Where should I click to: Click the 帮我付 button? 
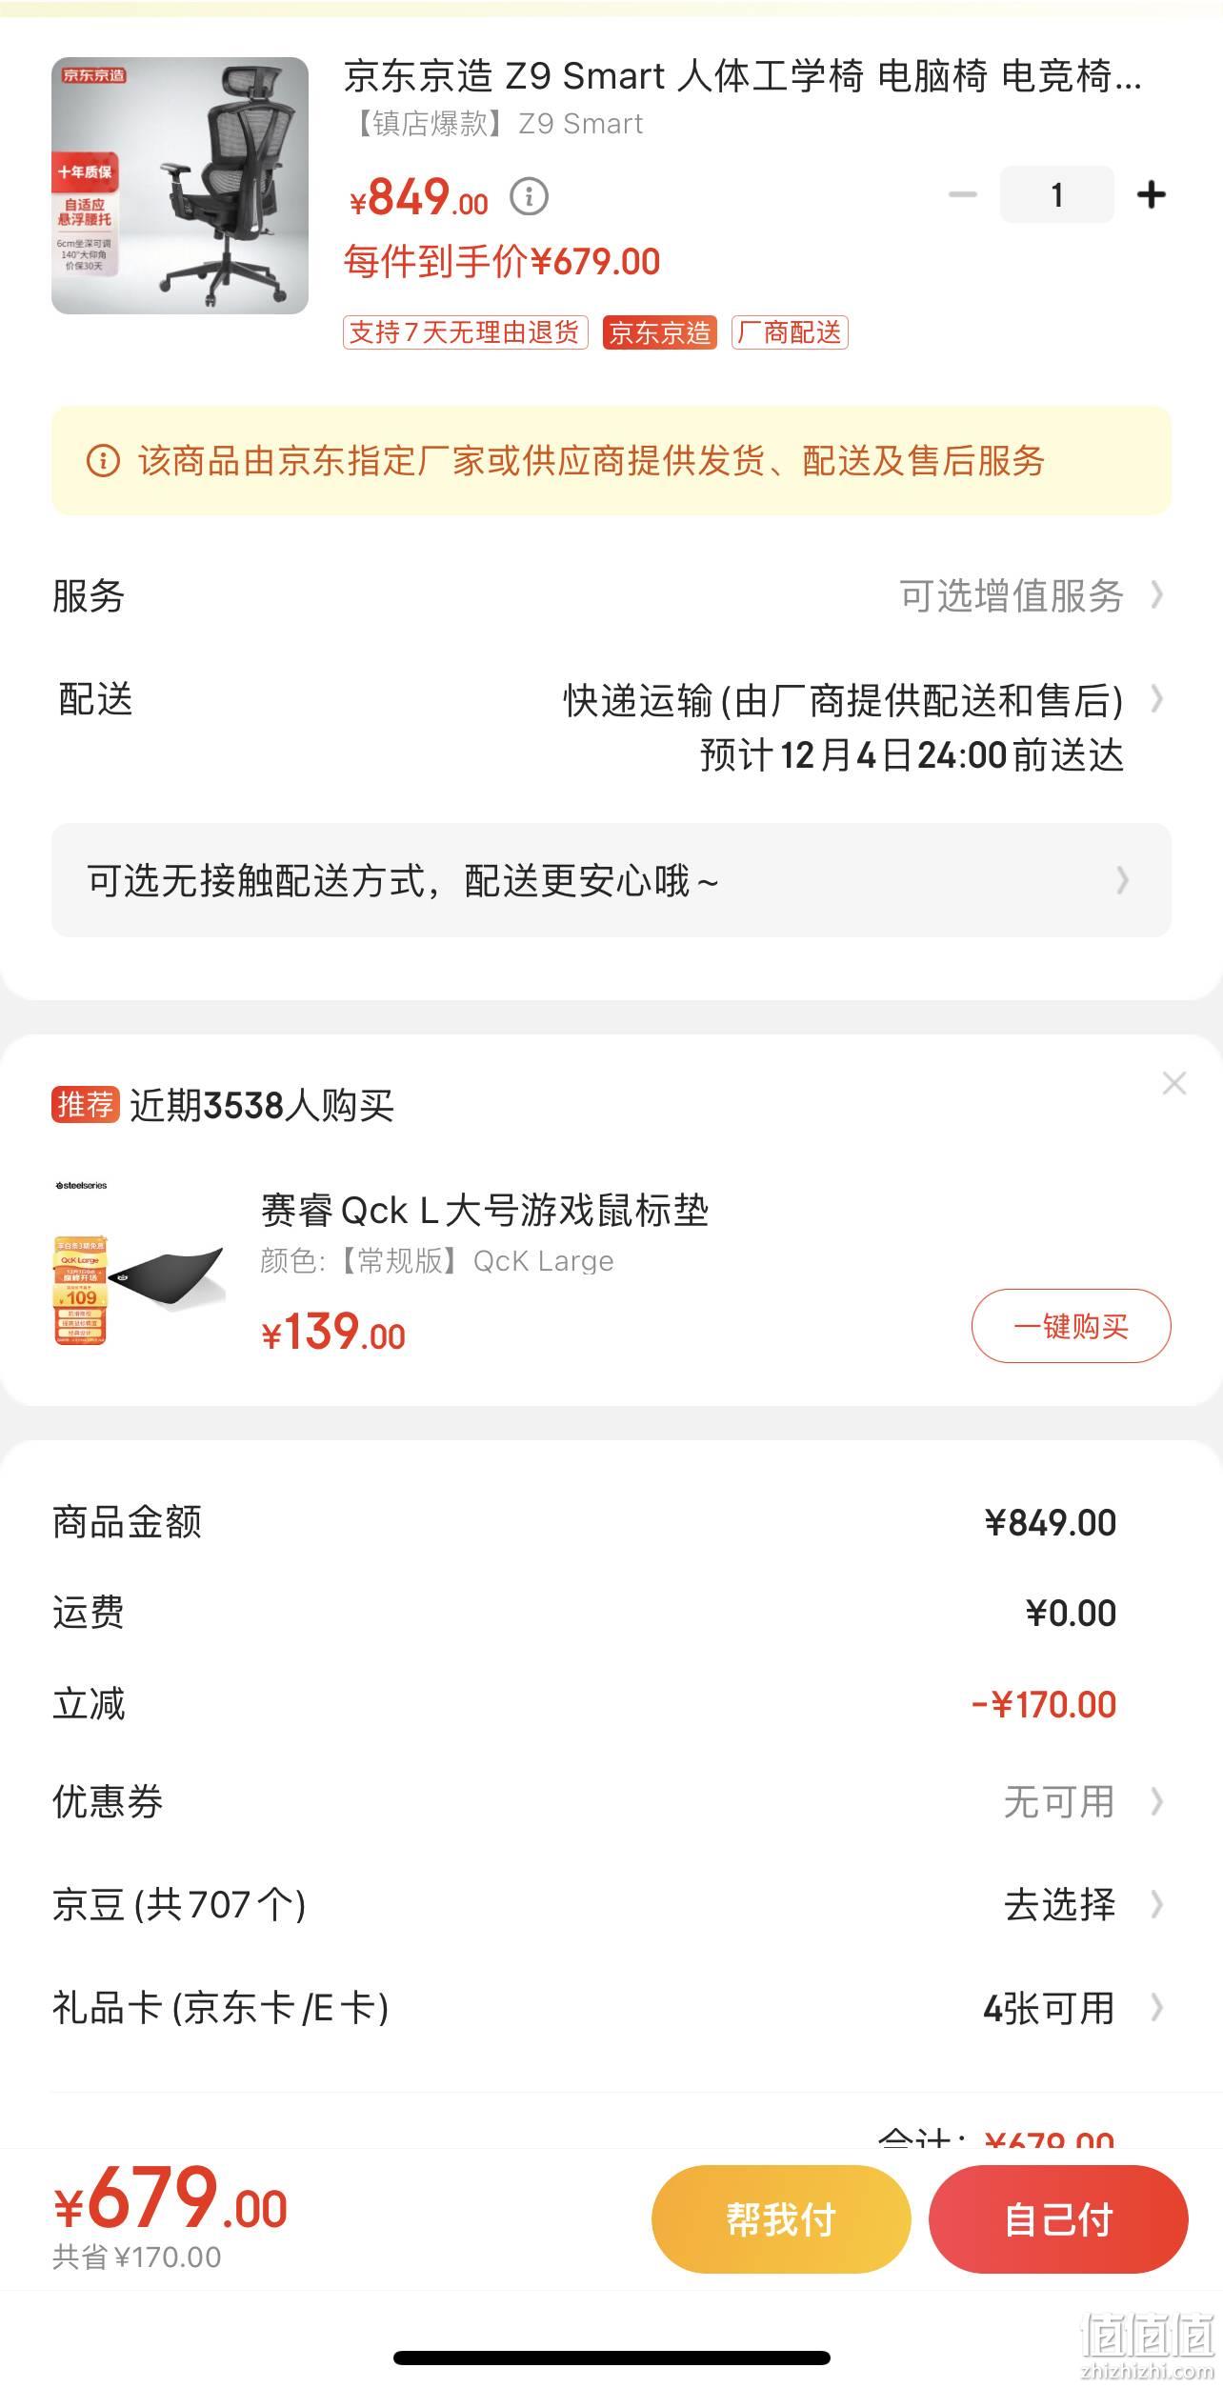pyautogui.click(x=781, y=2219)
